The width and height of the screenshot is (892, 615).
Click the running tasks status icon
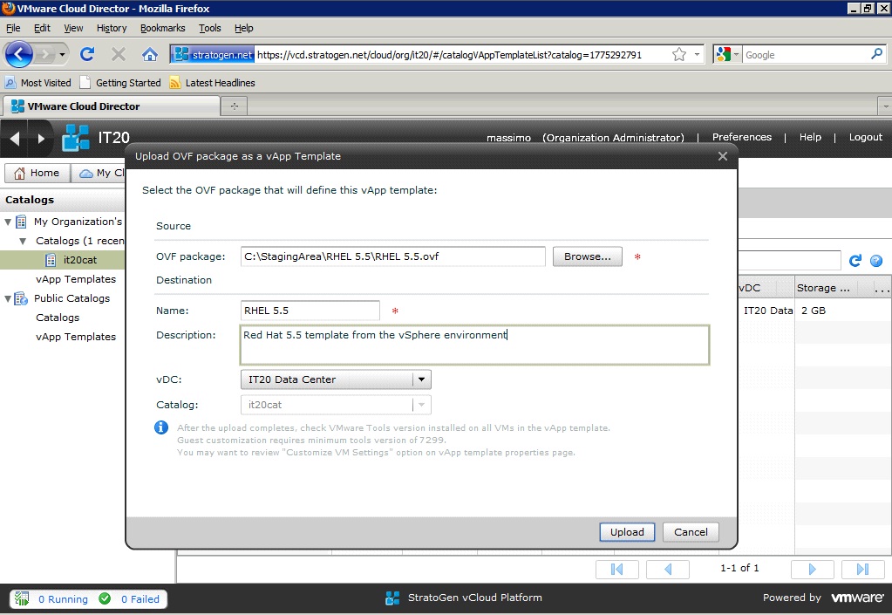[x=22, y=598]
